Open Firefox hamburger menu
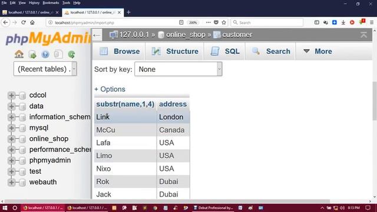 [372, 22]
